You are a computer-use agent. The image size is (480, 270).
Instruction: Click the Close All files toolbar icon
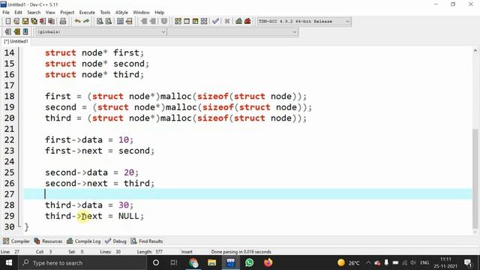coord(52,21)
